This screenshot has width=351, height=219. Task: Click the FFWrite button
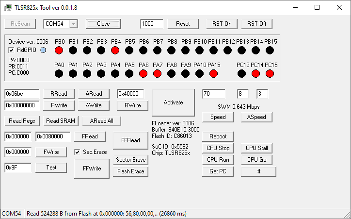(x=92, y=168)
